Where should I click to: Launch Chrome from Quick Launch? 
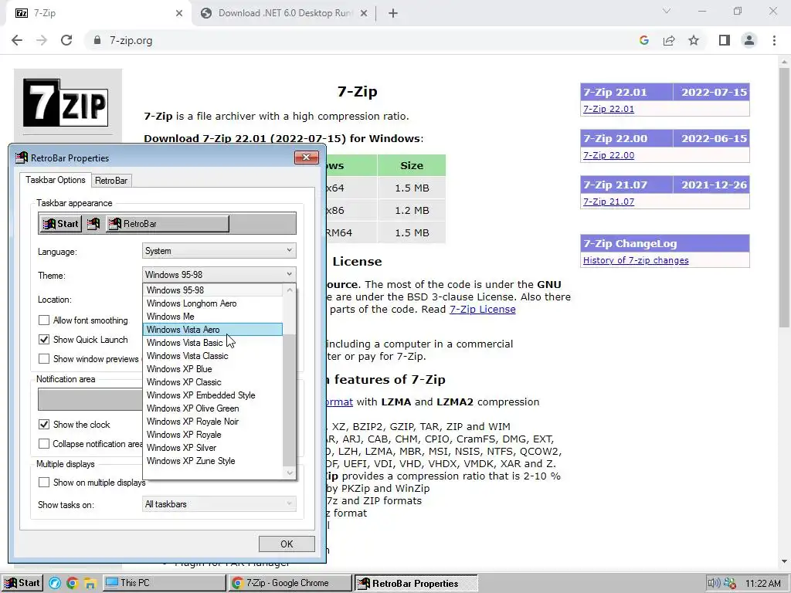tap(72, 584)
